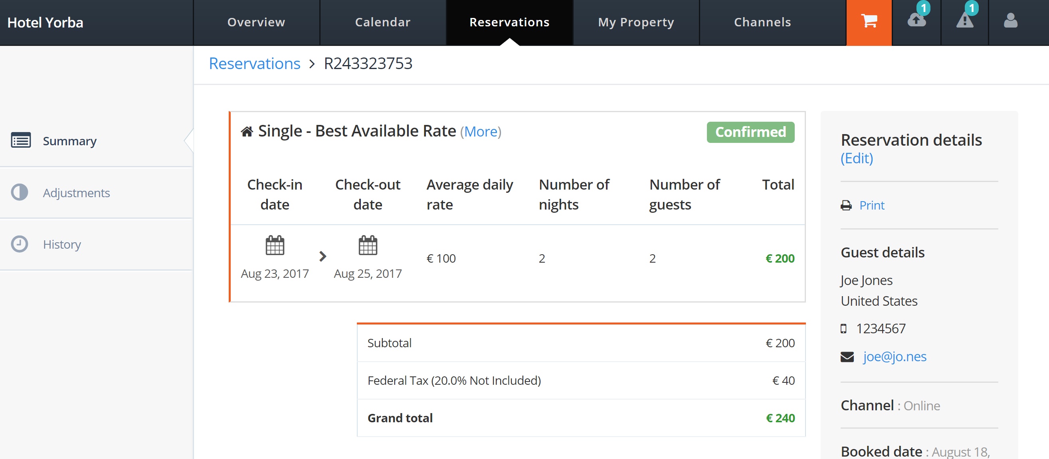
Task: Click the green Confirmed status badge
Action: pyautogui.click(x=750, y=132)
